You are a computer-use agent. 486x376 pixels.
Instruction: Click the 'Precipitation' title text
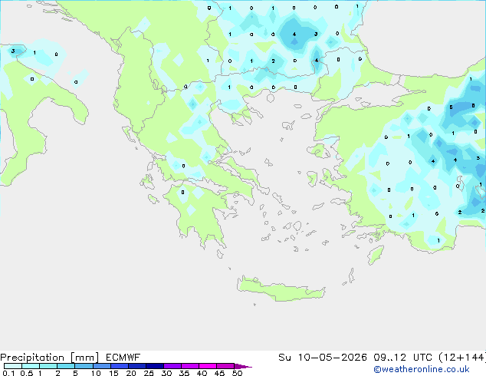[32, 358]
